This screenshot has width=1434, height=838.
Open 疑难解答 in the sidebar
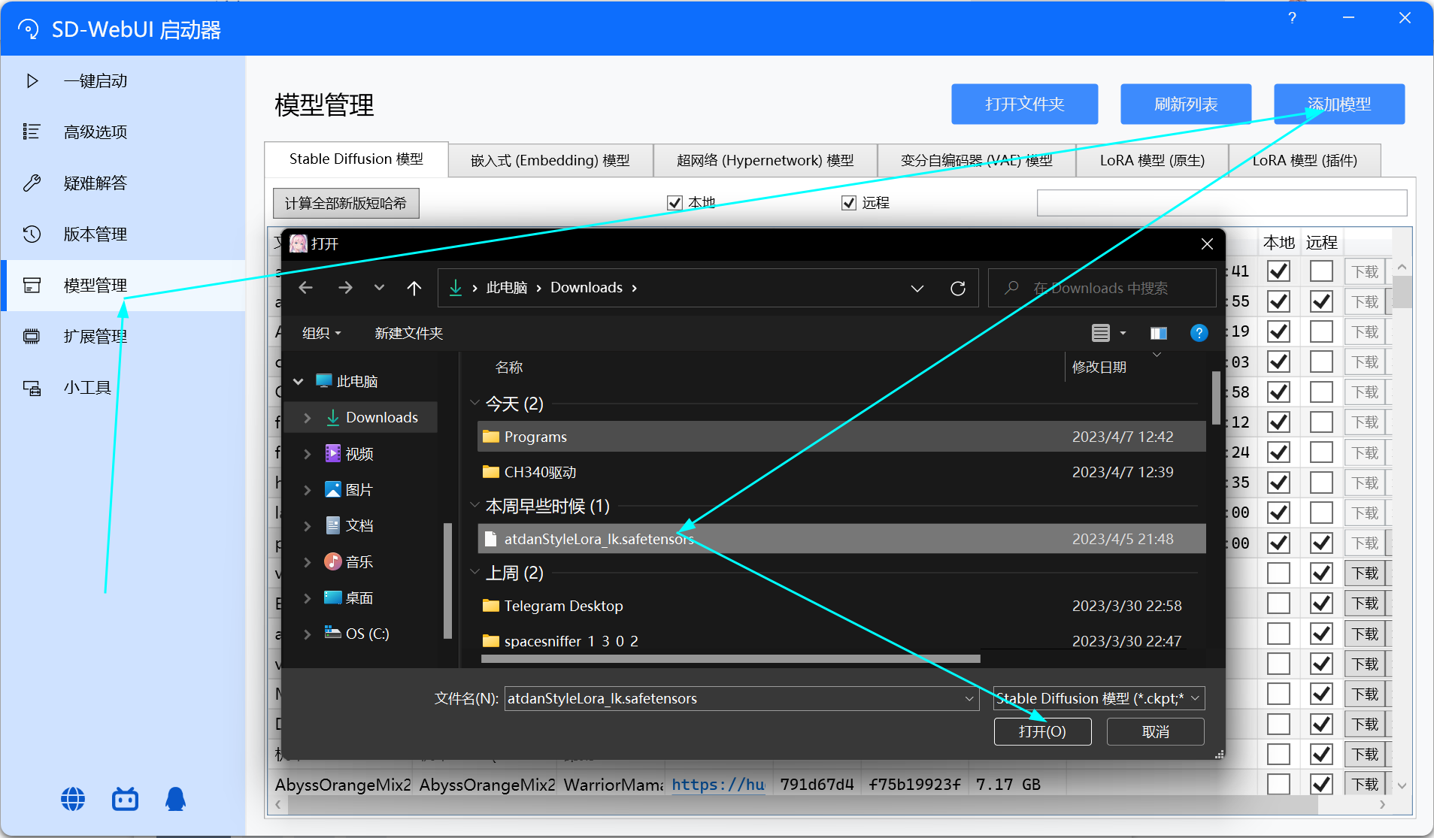123,183
